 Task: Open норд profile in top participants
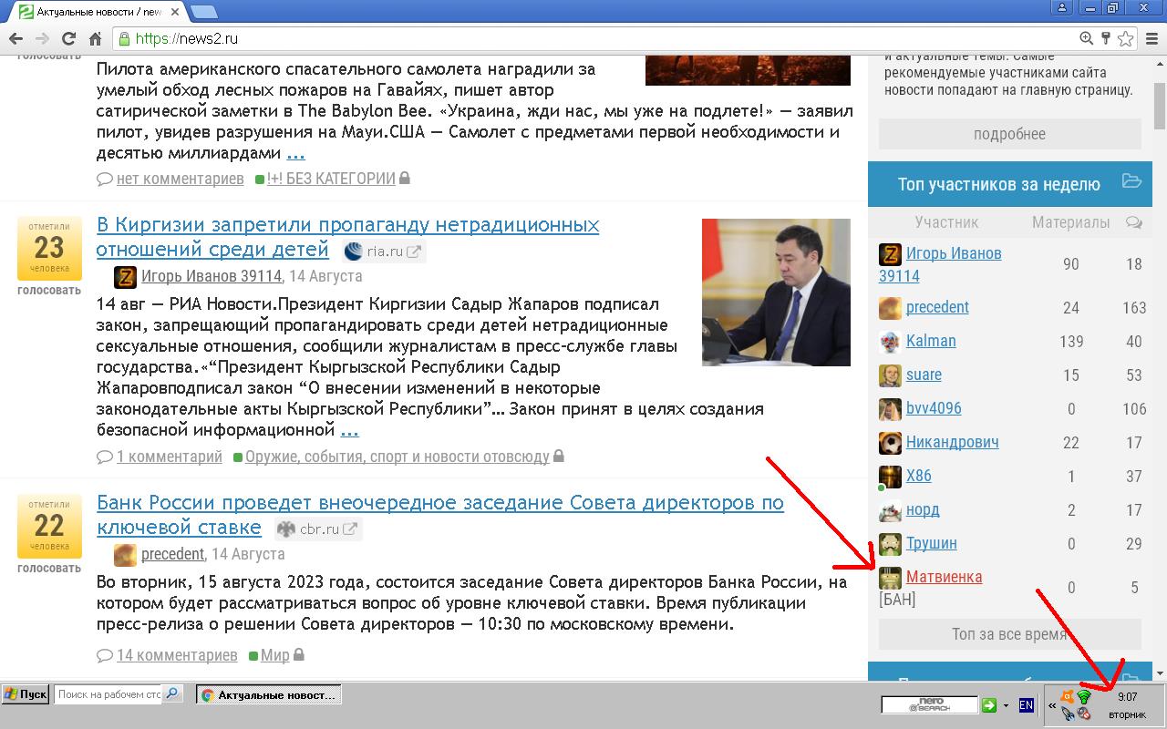923,509
